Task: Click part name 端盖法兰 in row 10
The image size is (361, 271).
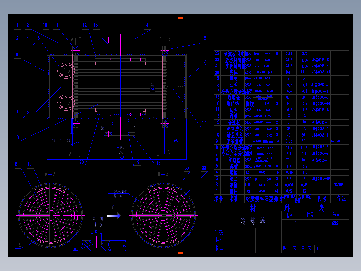Action: (x=235, y=135)
